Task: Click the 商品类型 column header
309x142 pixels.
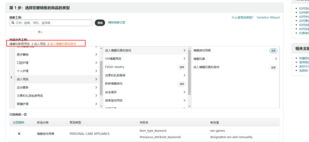Action: tap(75, 122)
